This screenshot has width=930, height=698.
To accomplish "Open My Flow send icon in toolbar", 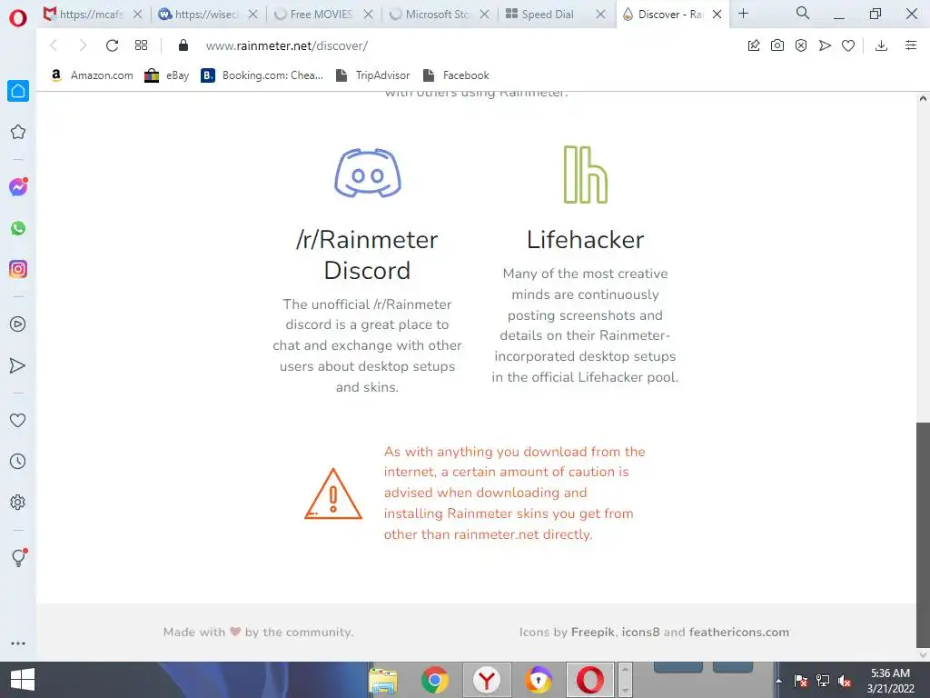I will [825, 45].
